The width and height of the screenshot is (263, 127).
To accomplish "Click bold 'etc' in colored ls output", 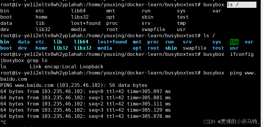I will 40,42.
